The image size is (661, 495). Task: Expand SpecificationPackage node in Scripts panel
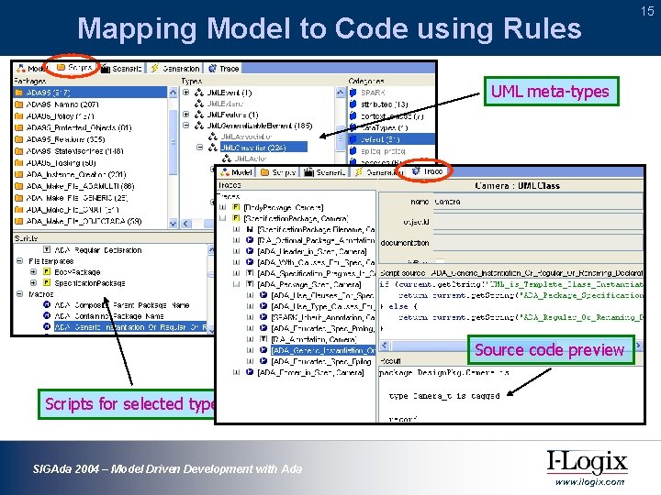pyautogui.click(x=33, y=283)
